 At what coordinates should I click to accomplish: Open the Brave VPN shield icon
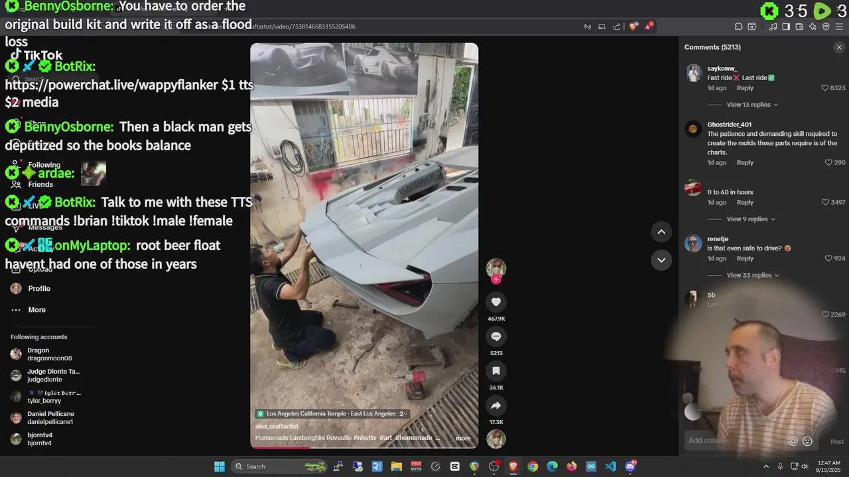pyautogui.click(x=826, y=26)
